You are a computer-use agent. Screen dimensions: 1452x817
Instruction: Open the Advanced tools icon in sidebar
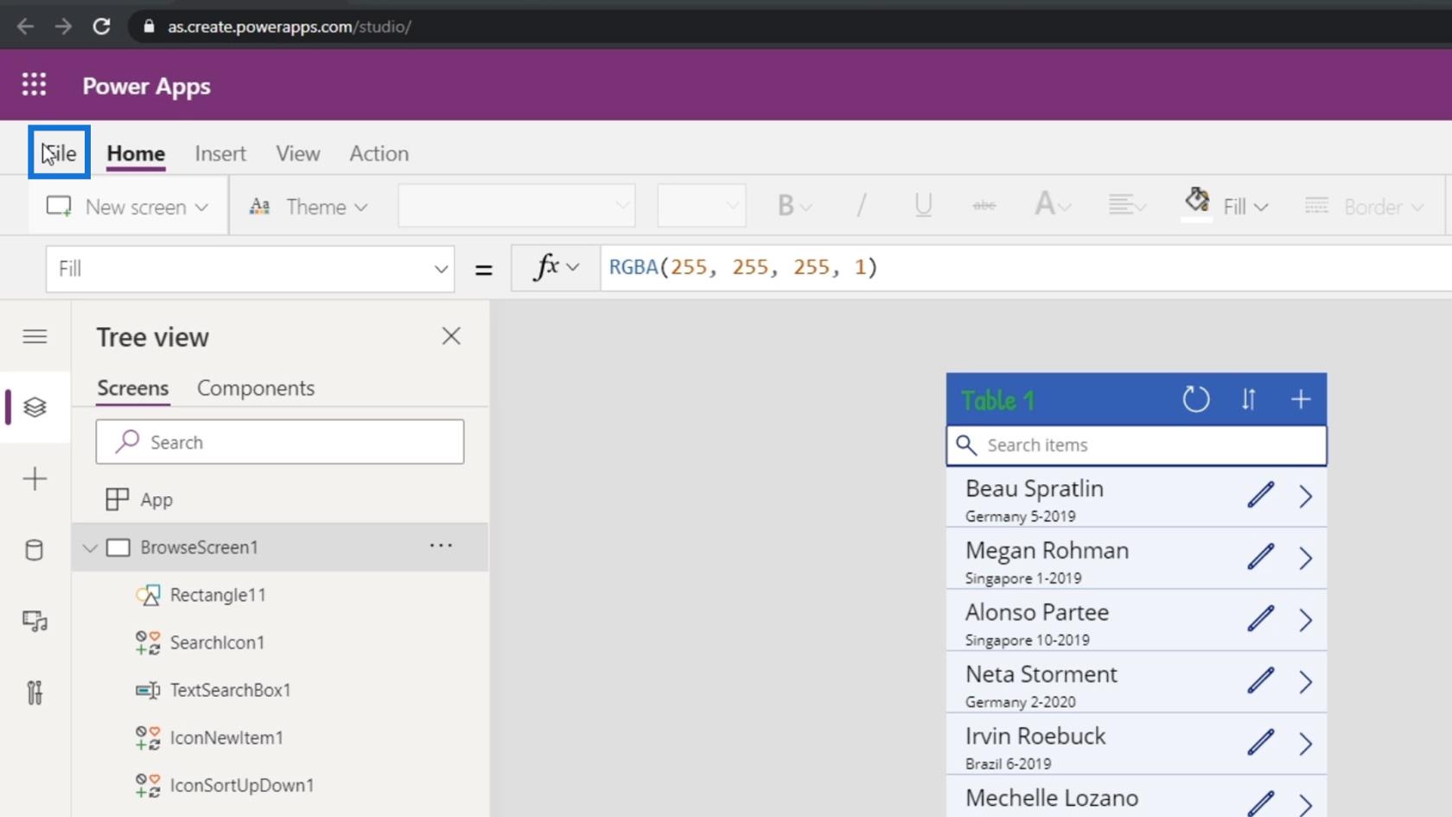[35, 693]
